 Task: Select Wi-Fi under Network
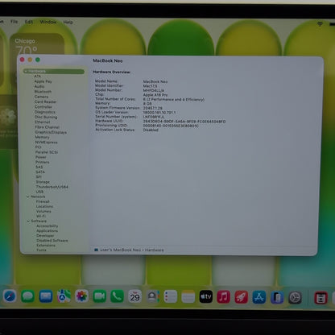41,216
